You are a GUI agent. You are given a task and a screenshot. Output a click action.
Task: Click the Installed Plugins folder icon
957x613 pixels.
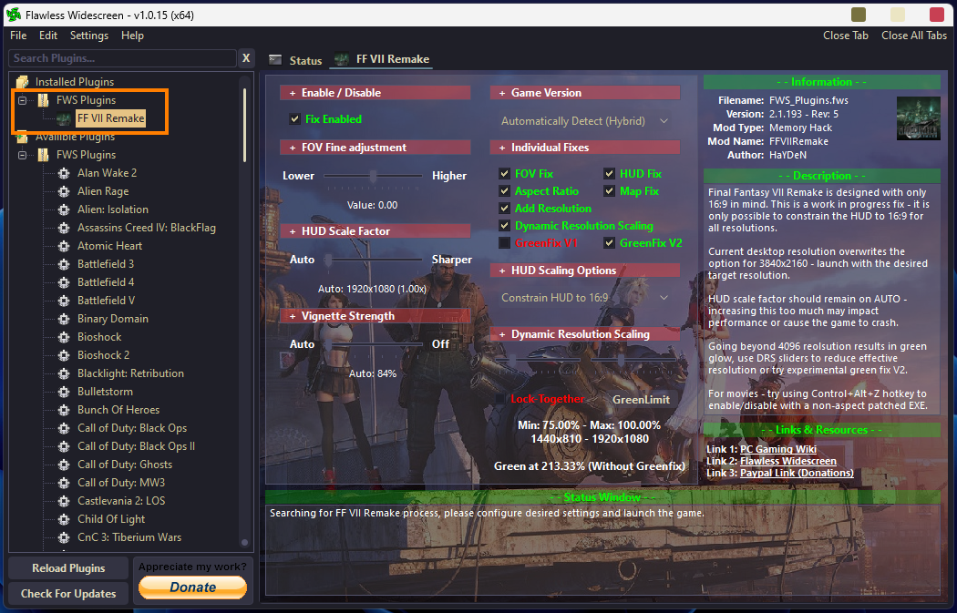tap(23, 82)
